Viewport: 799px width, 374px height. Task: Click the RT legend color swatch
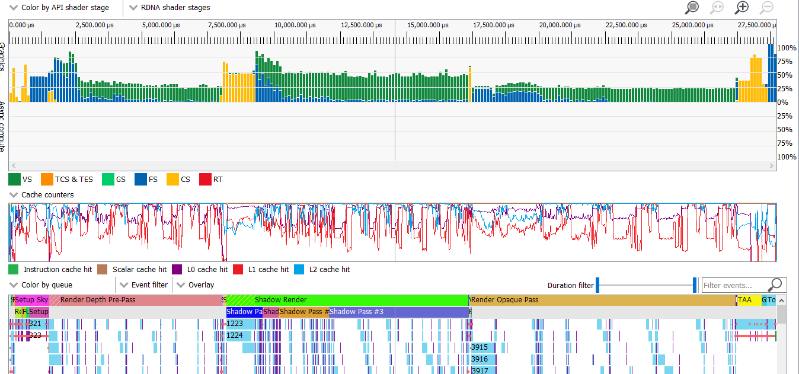click(x=204, y=179)
